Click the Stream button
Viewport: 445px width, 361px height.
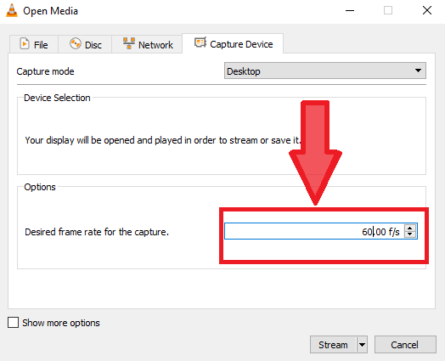pos(333,345)
